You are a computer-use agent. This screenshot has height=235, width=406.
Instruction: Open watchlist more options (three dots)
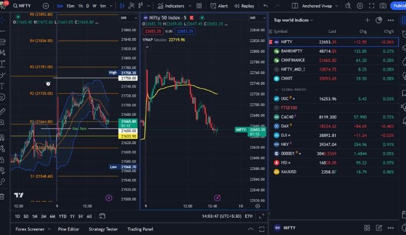390,20
